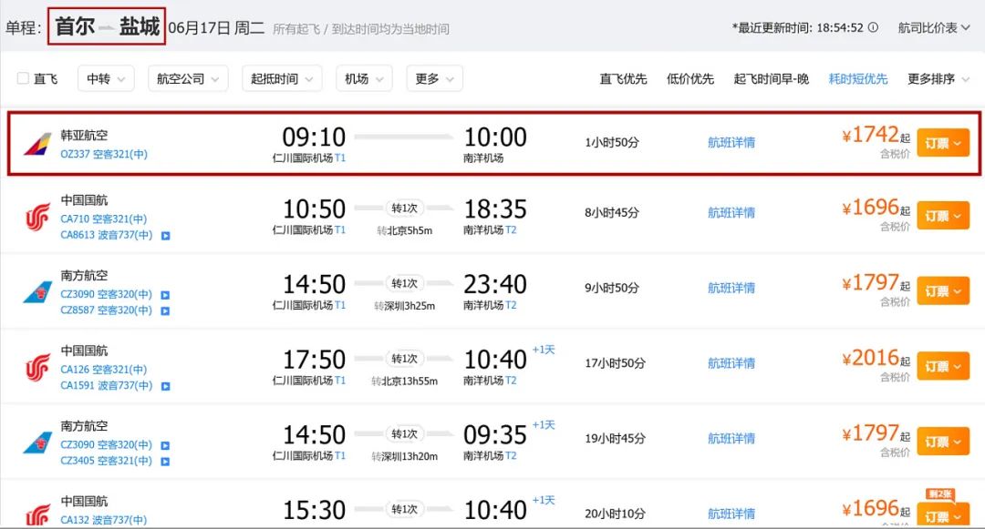Click the blue icon beside CA1591

[x=165, y=386]
